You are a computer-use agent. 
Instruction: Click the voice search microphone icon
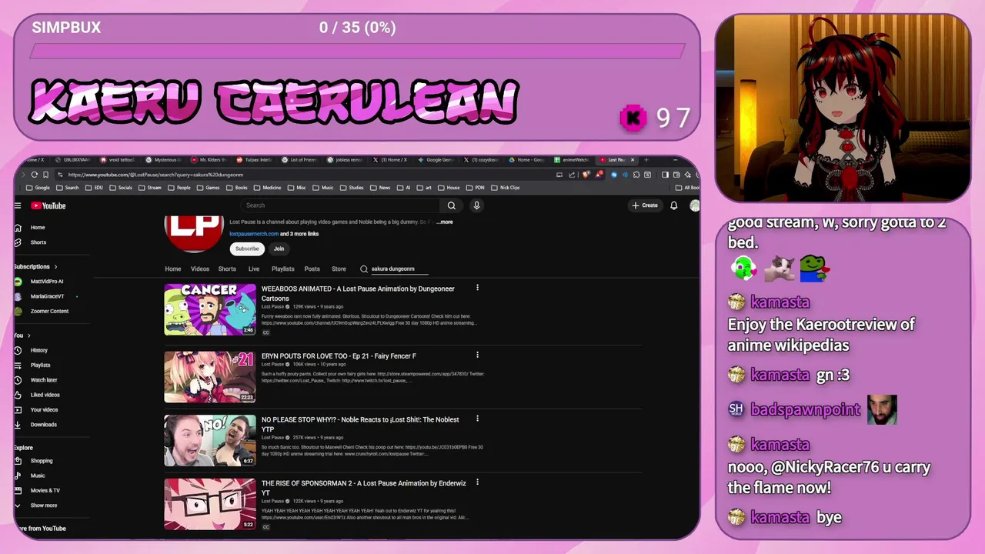click(476, 205)
